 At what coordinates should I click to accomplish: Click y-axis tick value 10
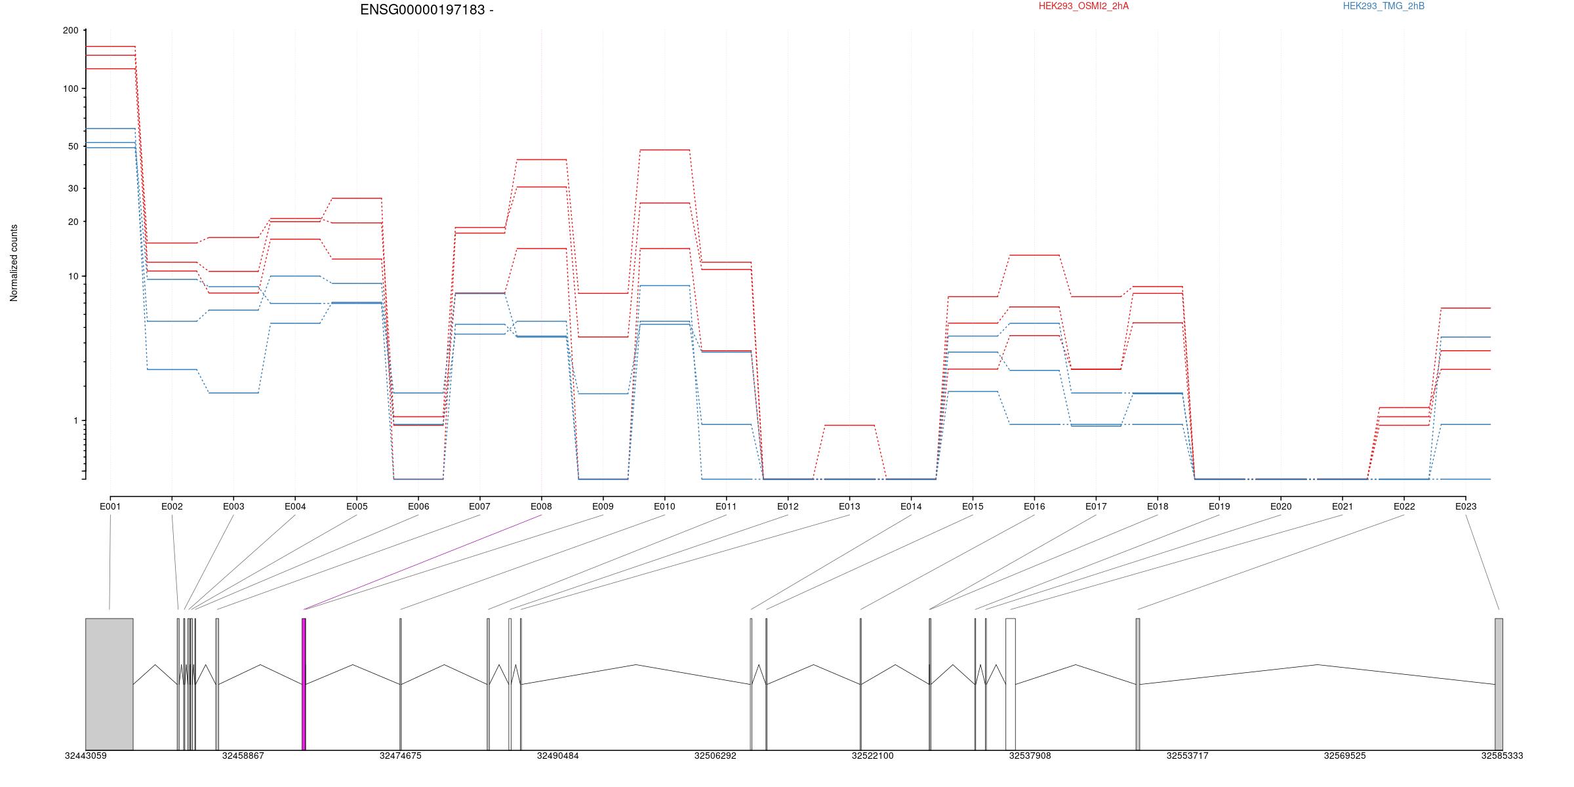pos(73,276)
